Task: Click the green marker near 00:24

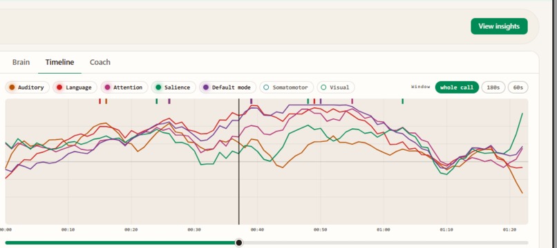Action: pyautogui.click(x=157, y=101)
